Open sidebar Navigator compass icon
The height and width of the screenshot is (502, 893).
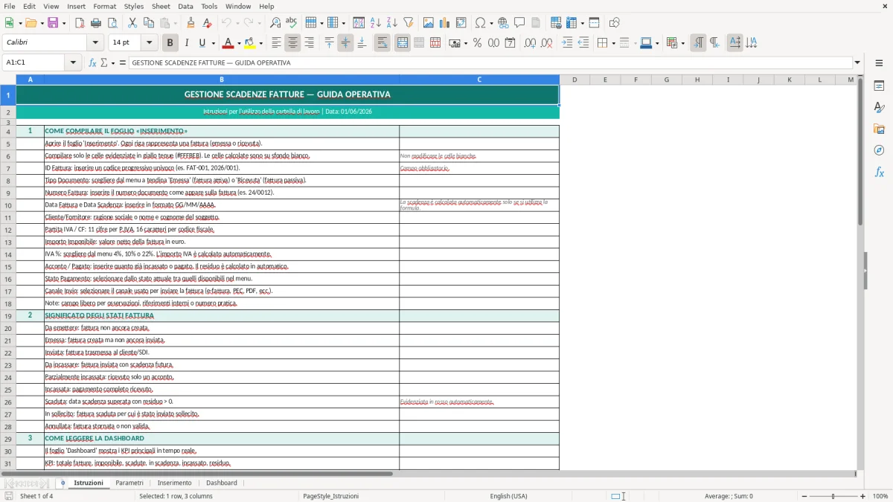(x=879, y=150)
